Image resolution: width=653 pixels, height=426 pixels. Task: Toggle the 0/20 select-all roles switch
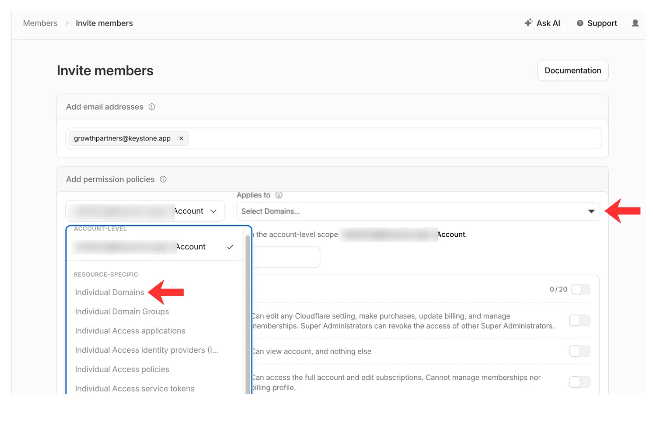point(581,290)
